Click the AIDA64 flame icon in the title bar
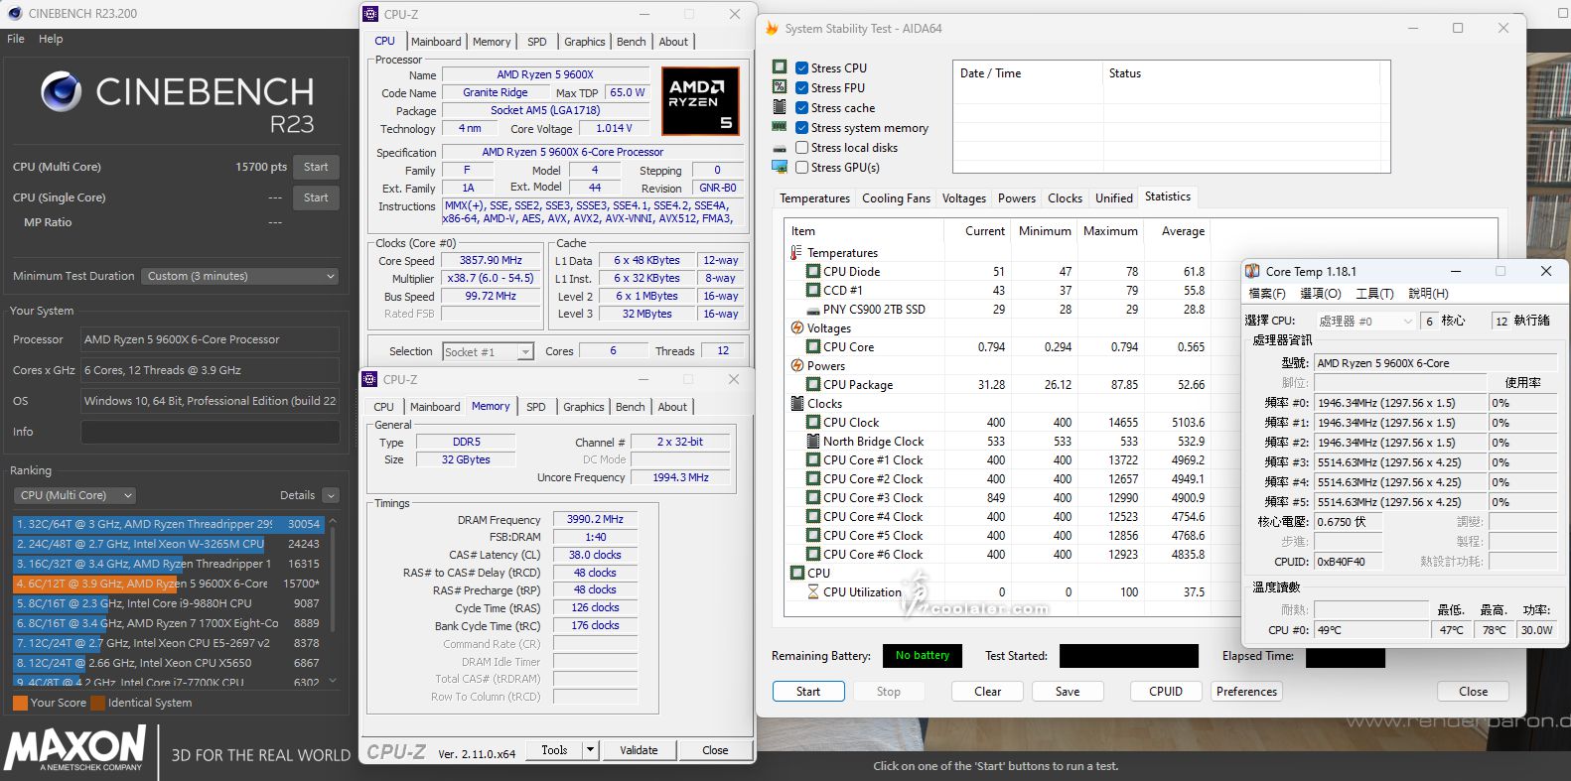1571x781 pixels. (x=772, y=29)
